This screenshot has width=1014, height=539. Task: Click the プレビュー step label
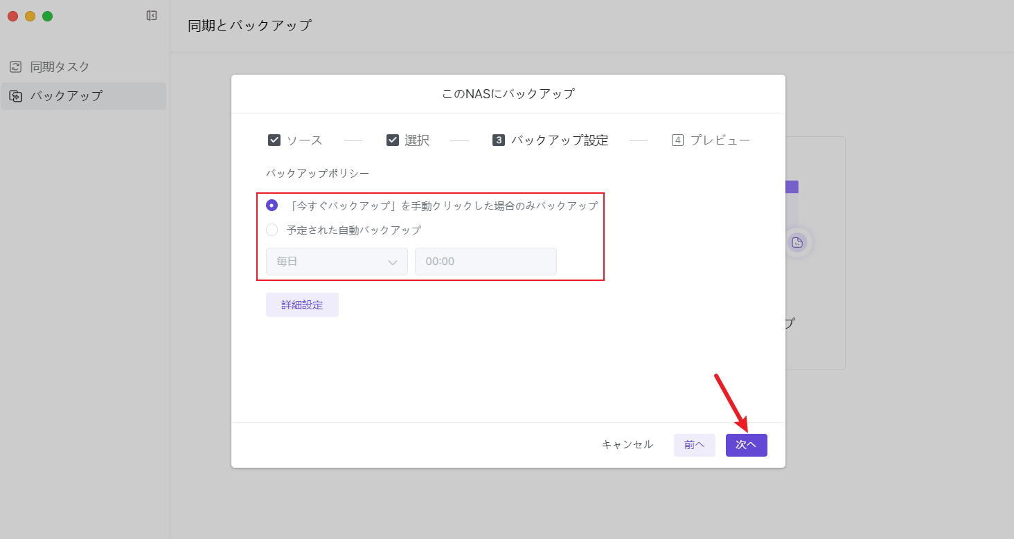pos(720,140)
